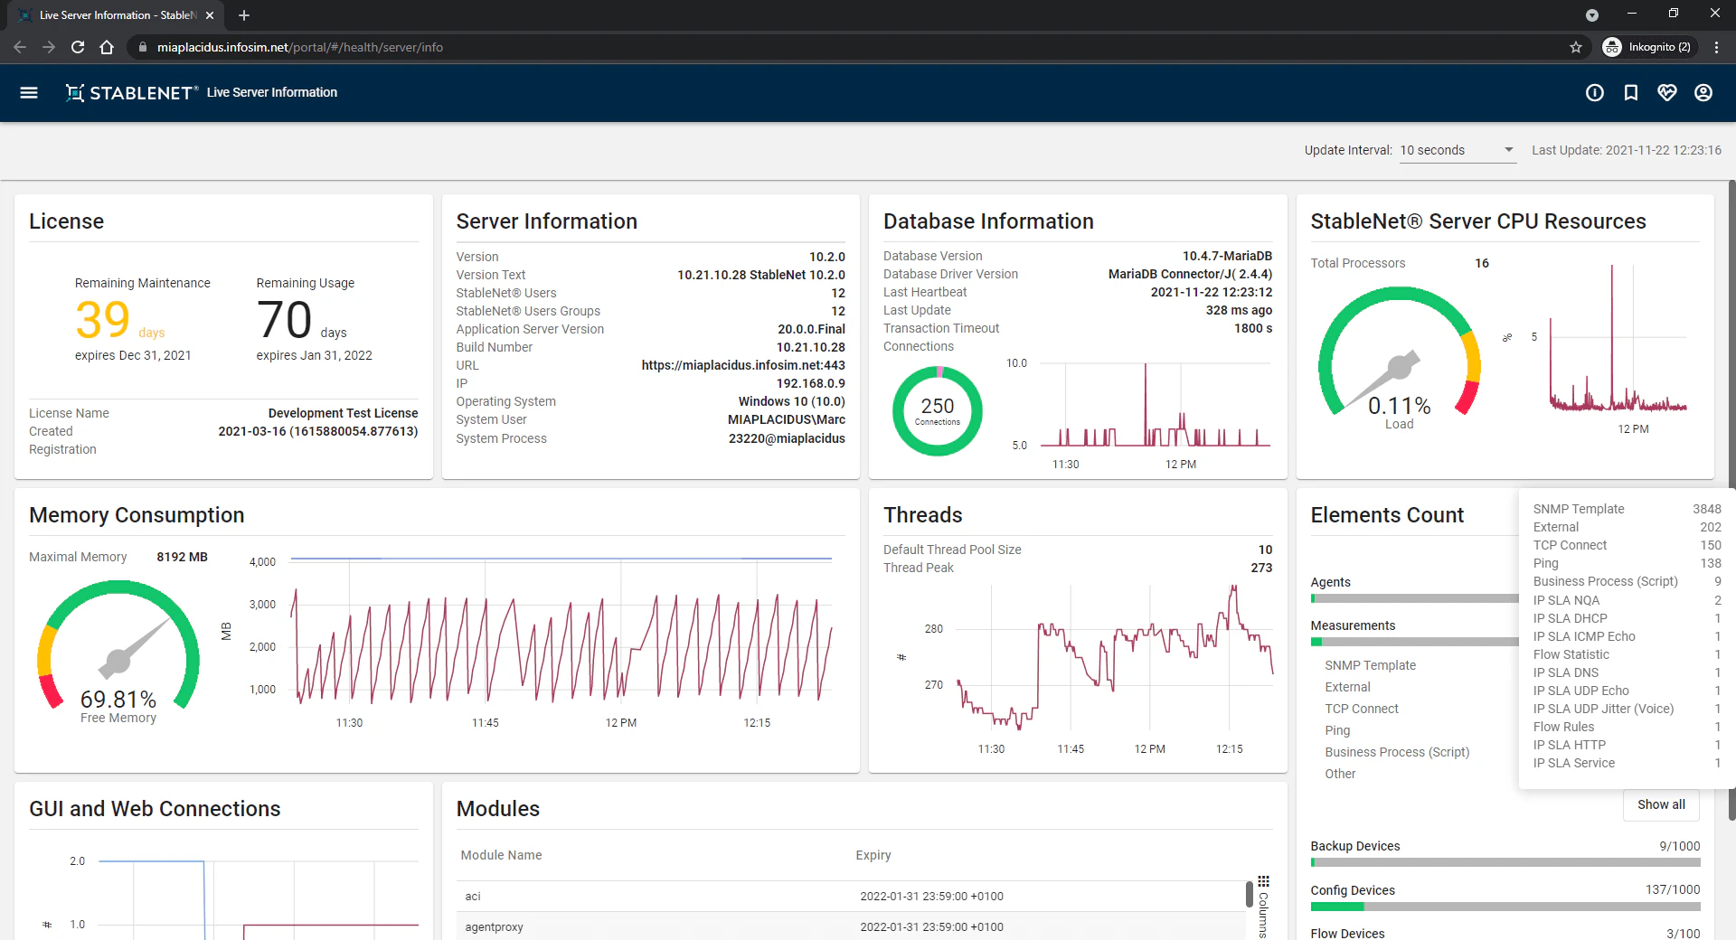
Task: Open a new browser tab
Action: [x=243, y=15]
